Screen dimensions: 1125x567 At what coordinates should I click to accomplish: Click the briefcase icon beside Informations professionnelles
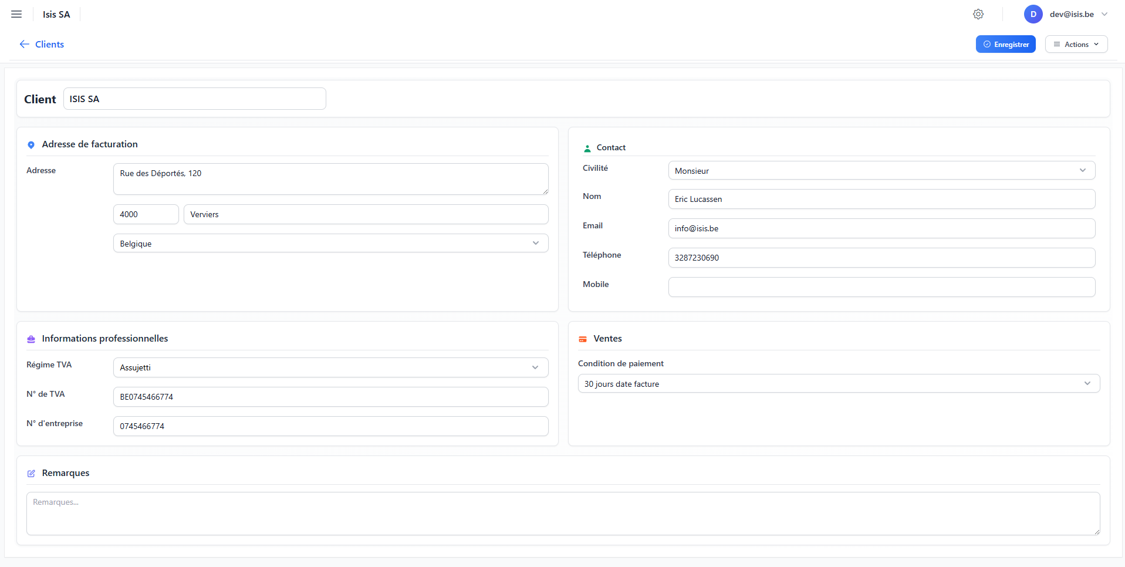point(31,339)
